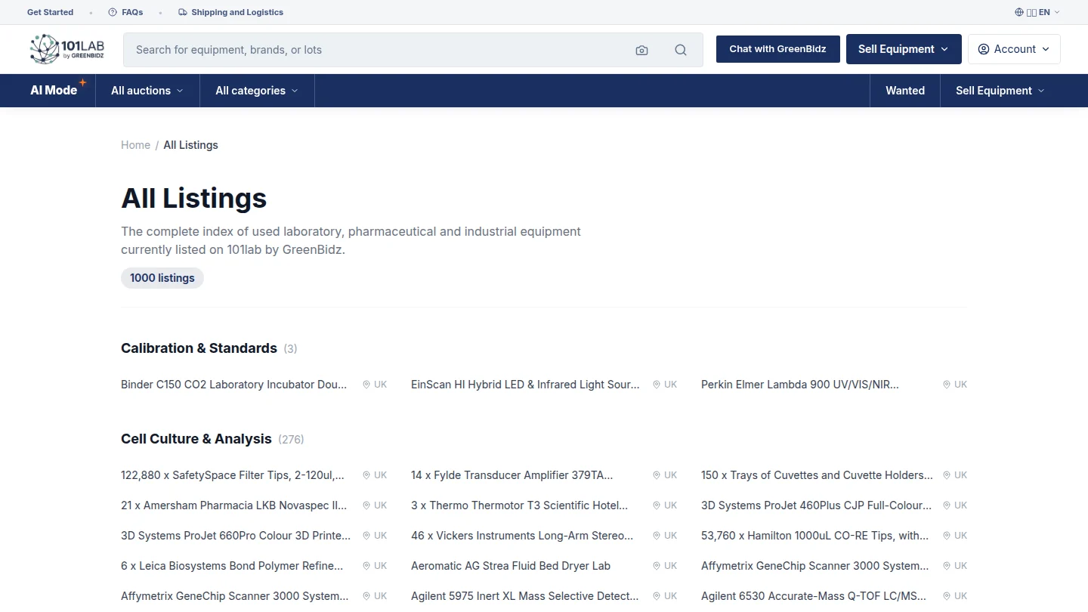Click Cell Culture & Analysis heading

pos(196,439)
